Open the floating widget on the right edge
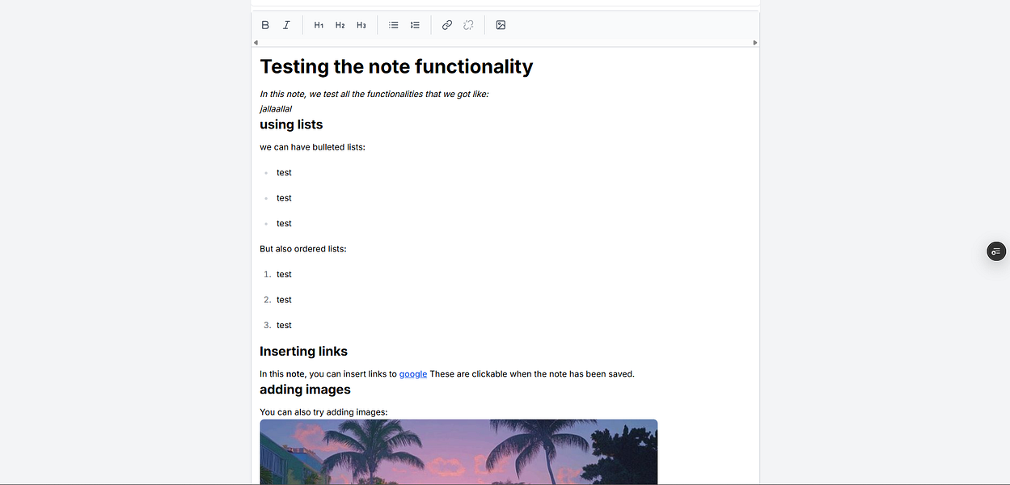Screen dimensions: 1010x485 [995, 251]
